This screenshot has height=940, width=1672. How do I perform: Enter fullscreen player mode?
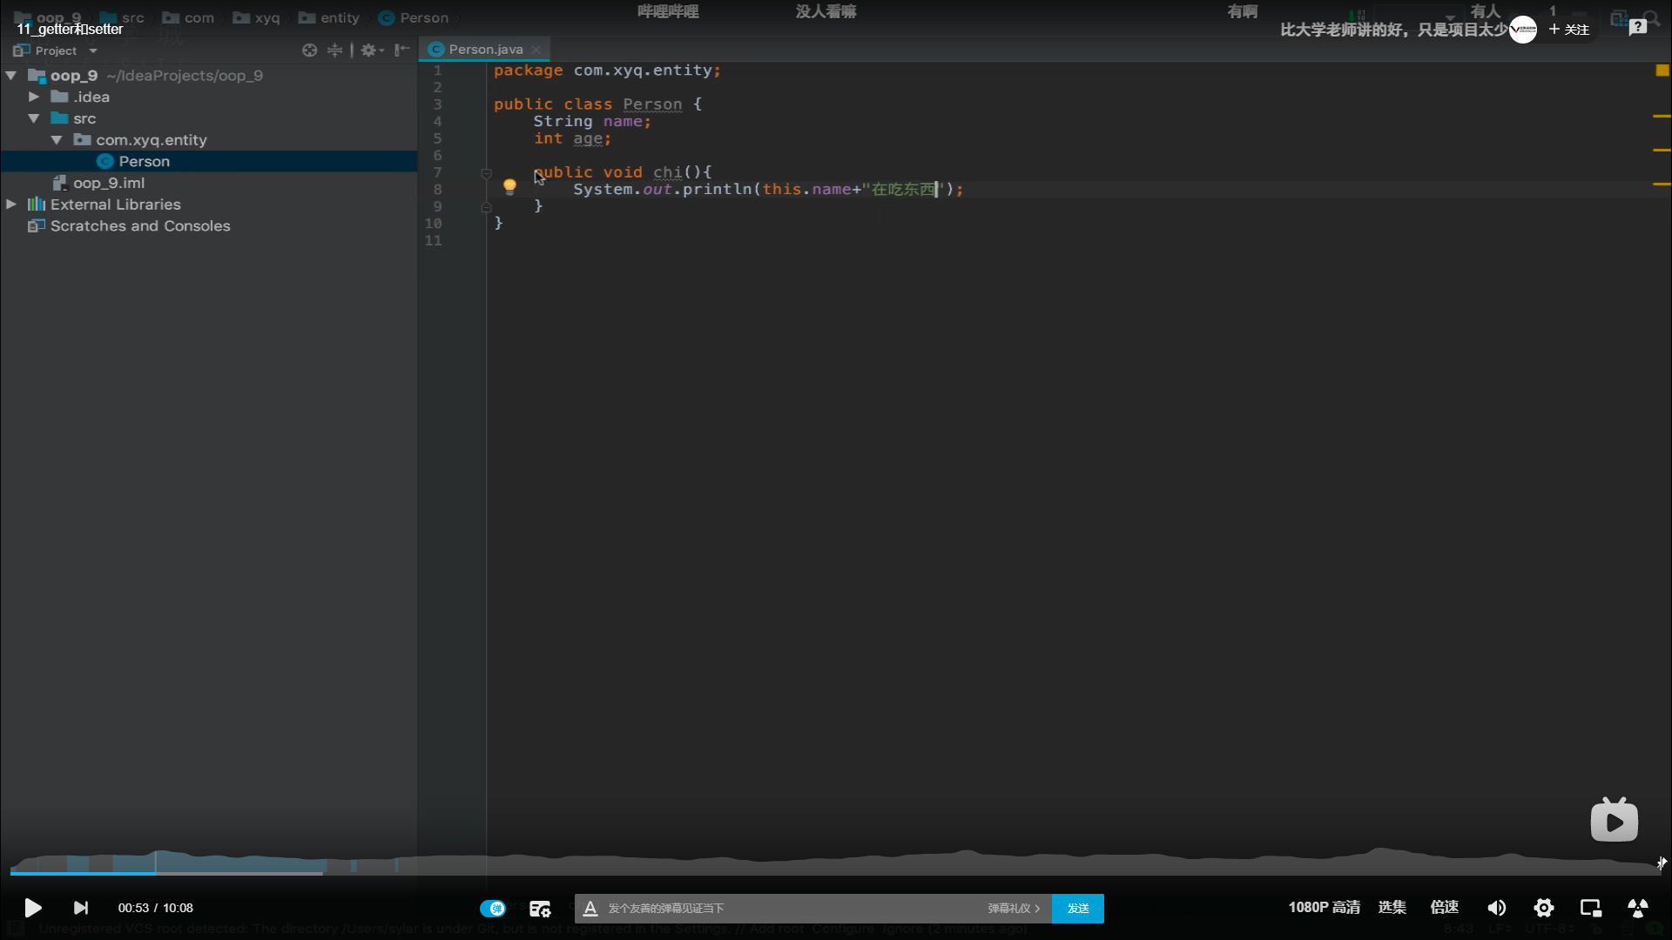pos(1637,908)
